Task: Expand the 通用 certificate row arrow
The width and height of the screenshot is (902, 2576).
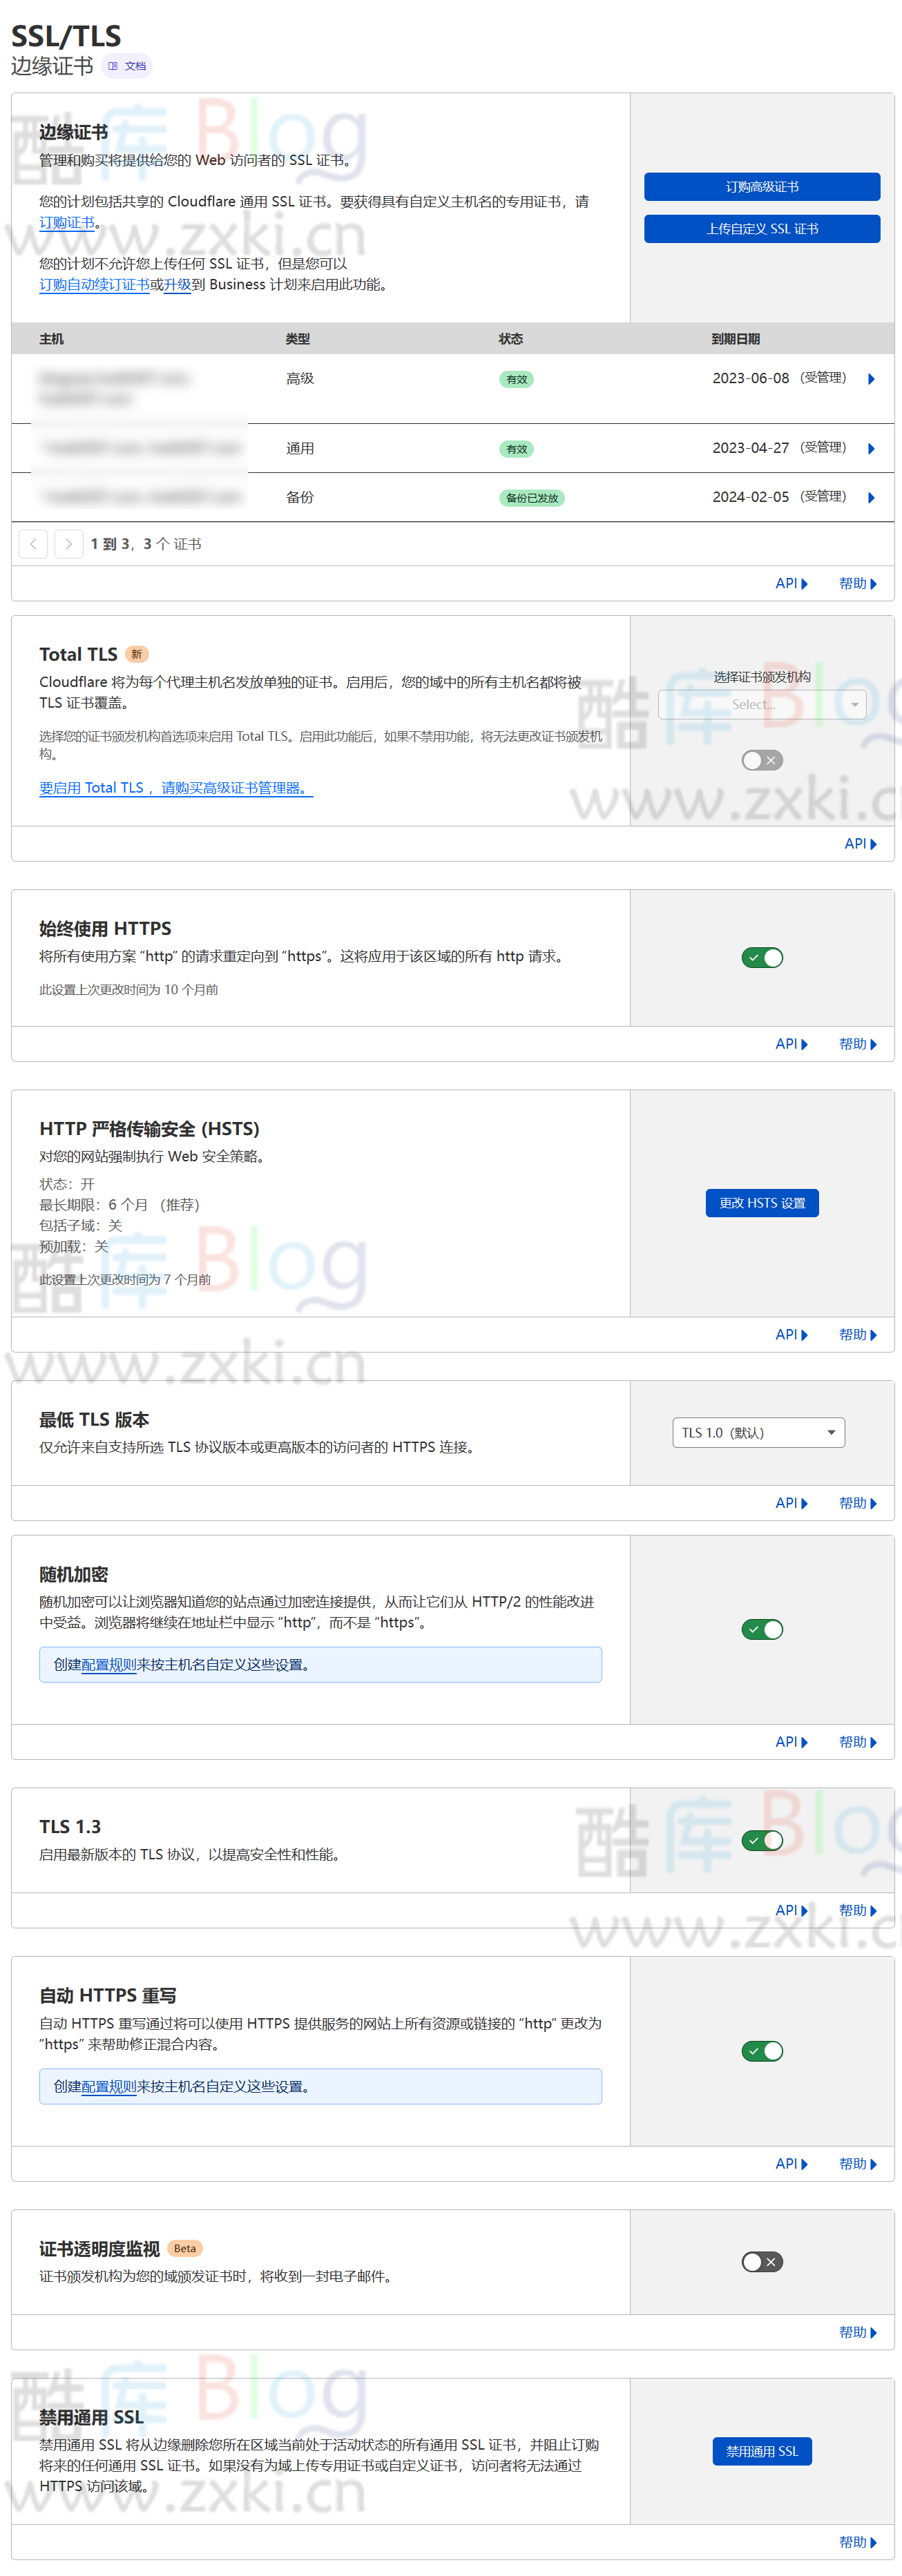Action: coord(871,449)
